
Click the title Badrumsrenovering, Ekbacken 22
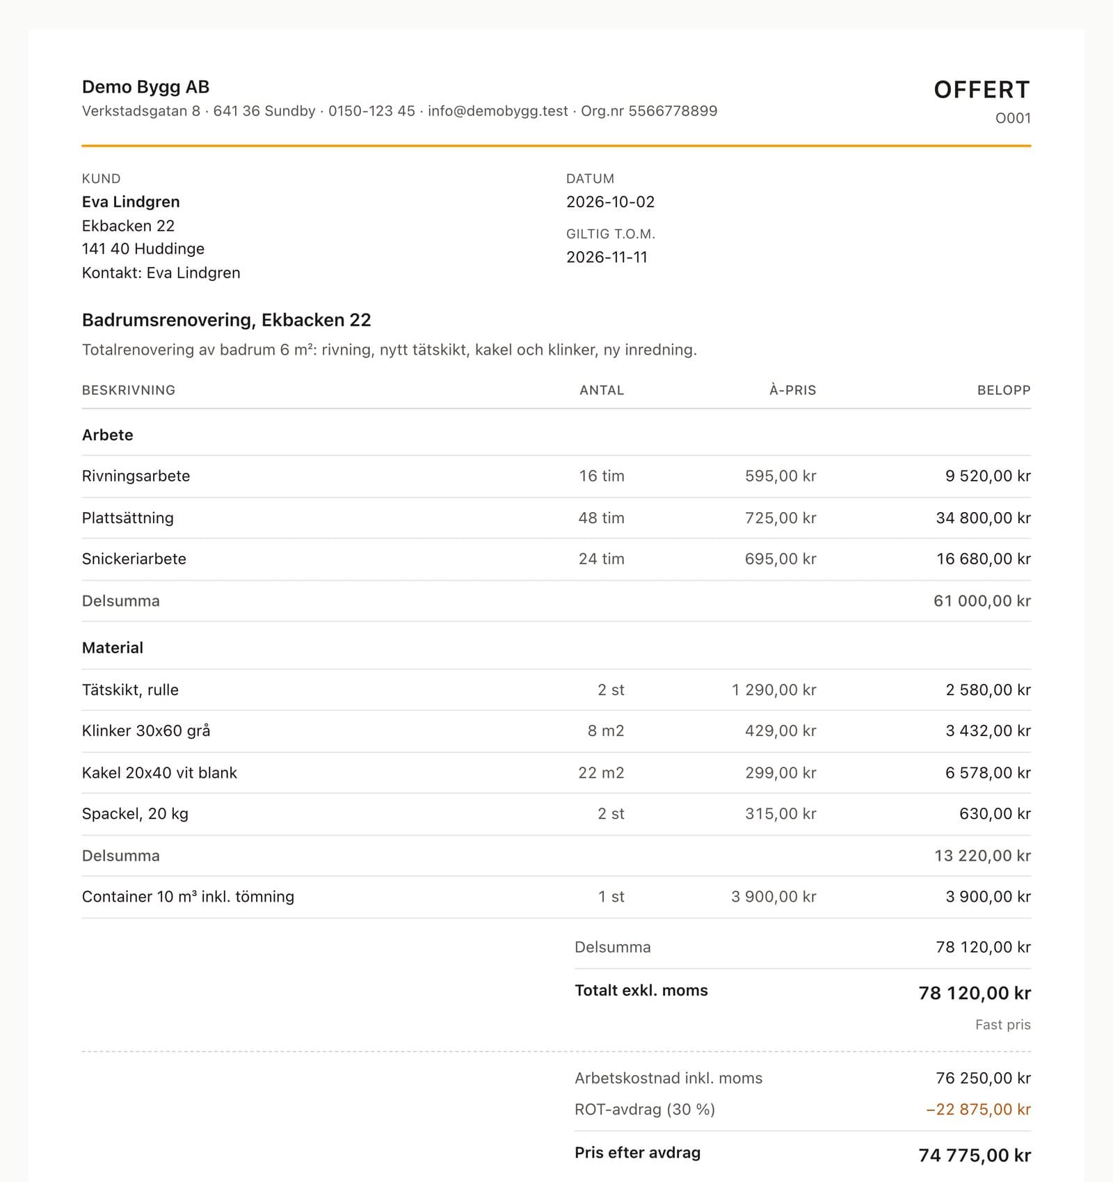[226, 320]
